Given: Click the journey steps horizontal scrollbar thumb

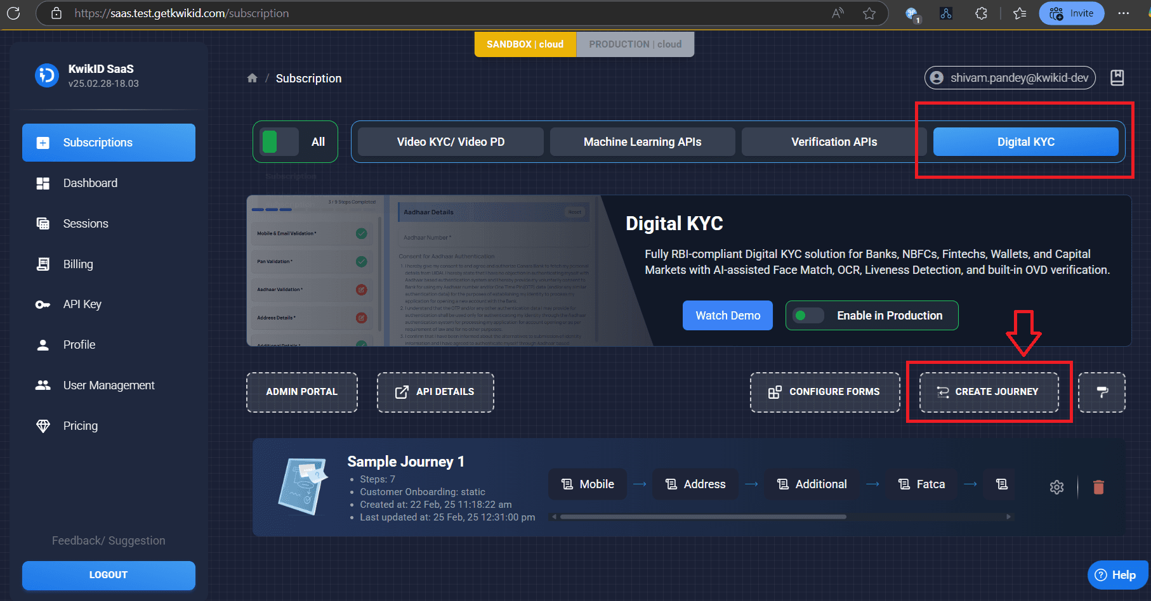Looking at the screenshot, I should [x=703, y=517].
